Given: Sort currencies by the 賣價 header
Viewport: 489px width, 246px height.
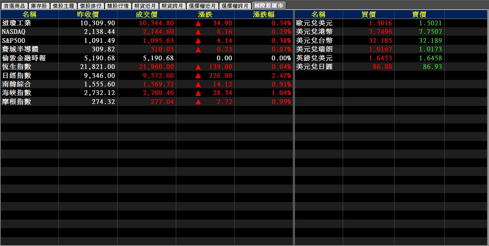Looking at the screenshot, I should pos(419,14).
